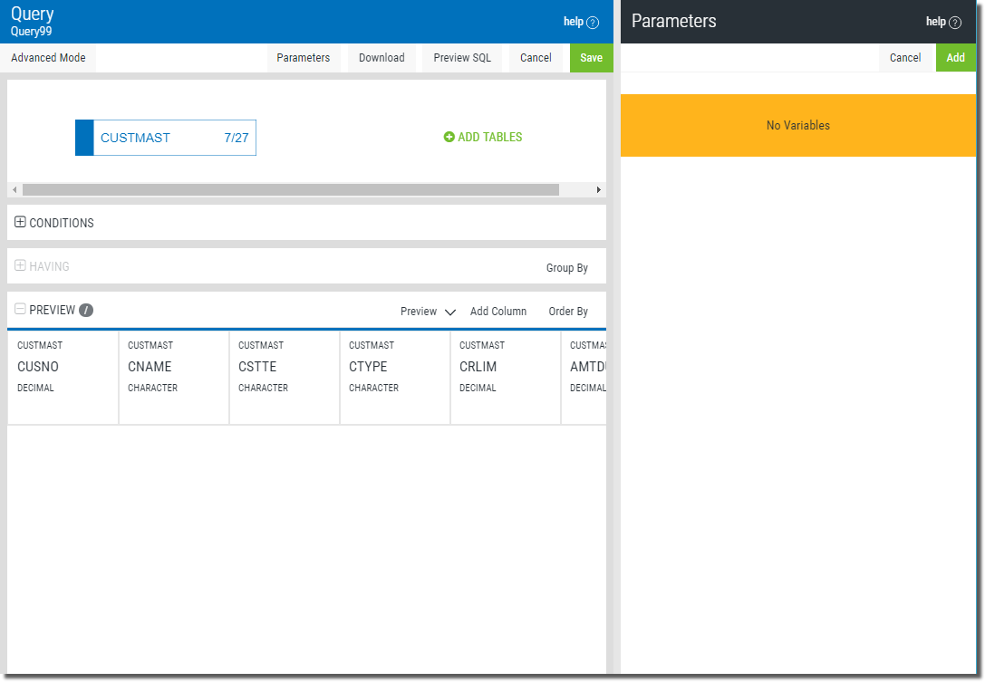Click the 7/27 column count on CUSTMAST
The image size is (985, 682).
tap(237, 139)
